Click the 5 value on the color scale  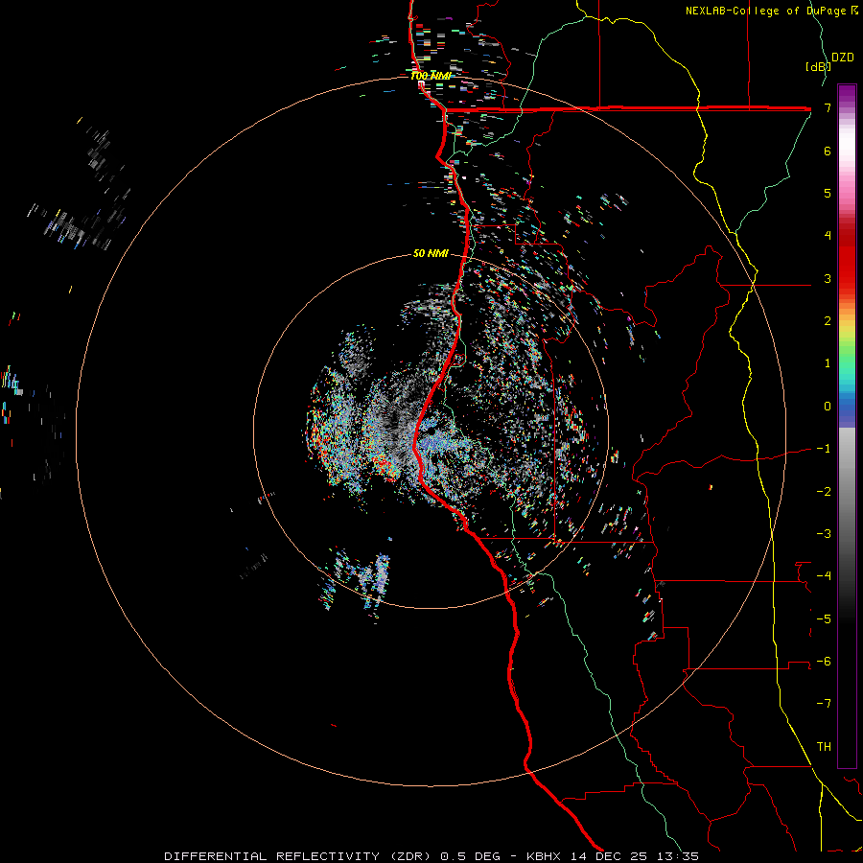[828, 193]
